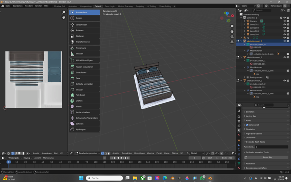Select the Weich smooth tool
The width and height of the screenshot is (291, 182).
tap(84, 106)
